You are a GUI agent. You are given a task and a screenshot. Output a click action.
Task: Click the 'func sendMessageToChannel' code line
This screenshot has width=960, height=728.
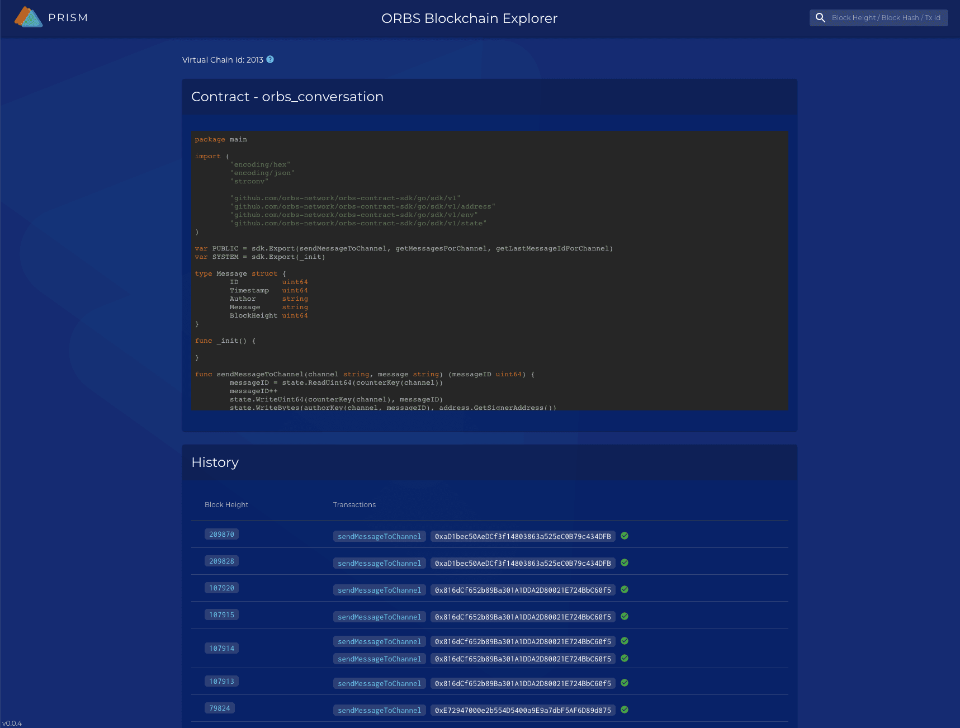[365, 375]
